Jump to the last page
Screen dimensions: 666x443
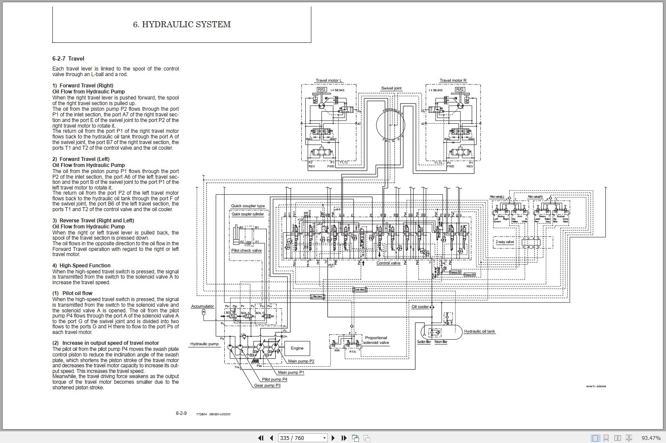343,438
